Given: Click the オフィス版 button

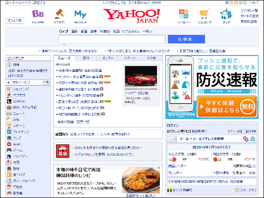Looking at the screenshot, I should coord(15,21).
